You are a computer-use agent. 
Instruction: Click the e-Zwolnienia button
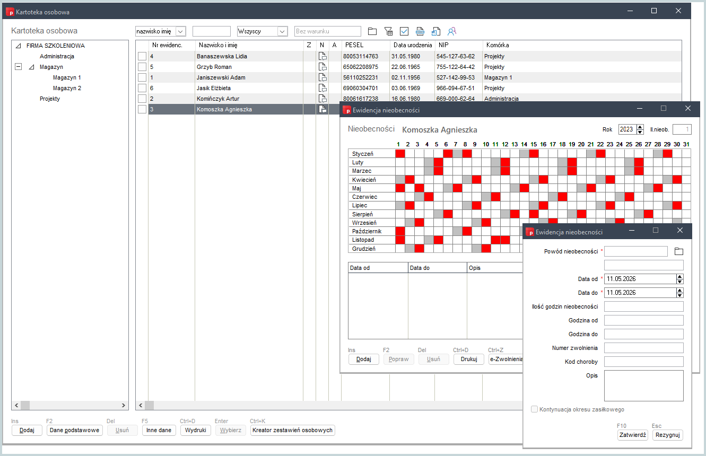tap(505, 359)
